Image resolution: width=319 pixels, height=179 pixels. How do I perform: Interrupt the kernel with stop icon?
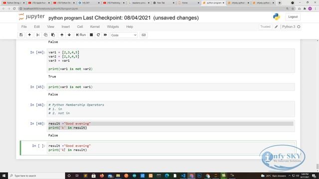(x=91, y=35)
